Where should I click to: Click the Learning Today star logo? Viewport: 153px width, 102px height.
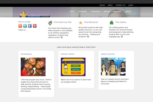34,14
